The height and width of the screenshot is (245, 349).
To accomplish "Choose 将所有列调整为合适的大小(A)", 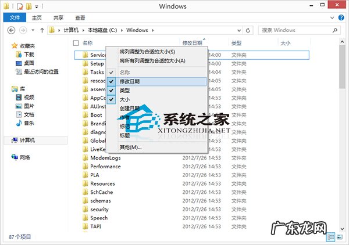I will (157, 60).
